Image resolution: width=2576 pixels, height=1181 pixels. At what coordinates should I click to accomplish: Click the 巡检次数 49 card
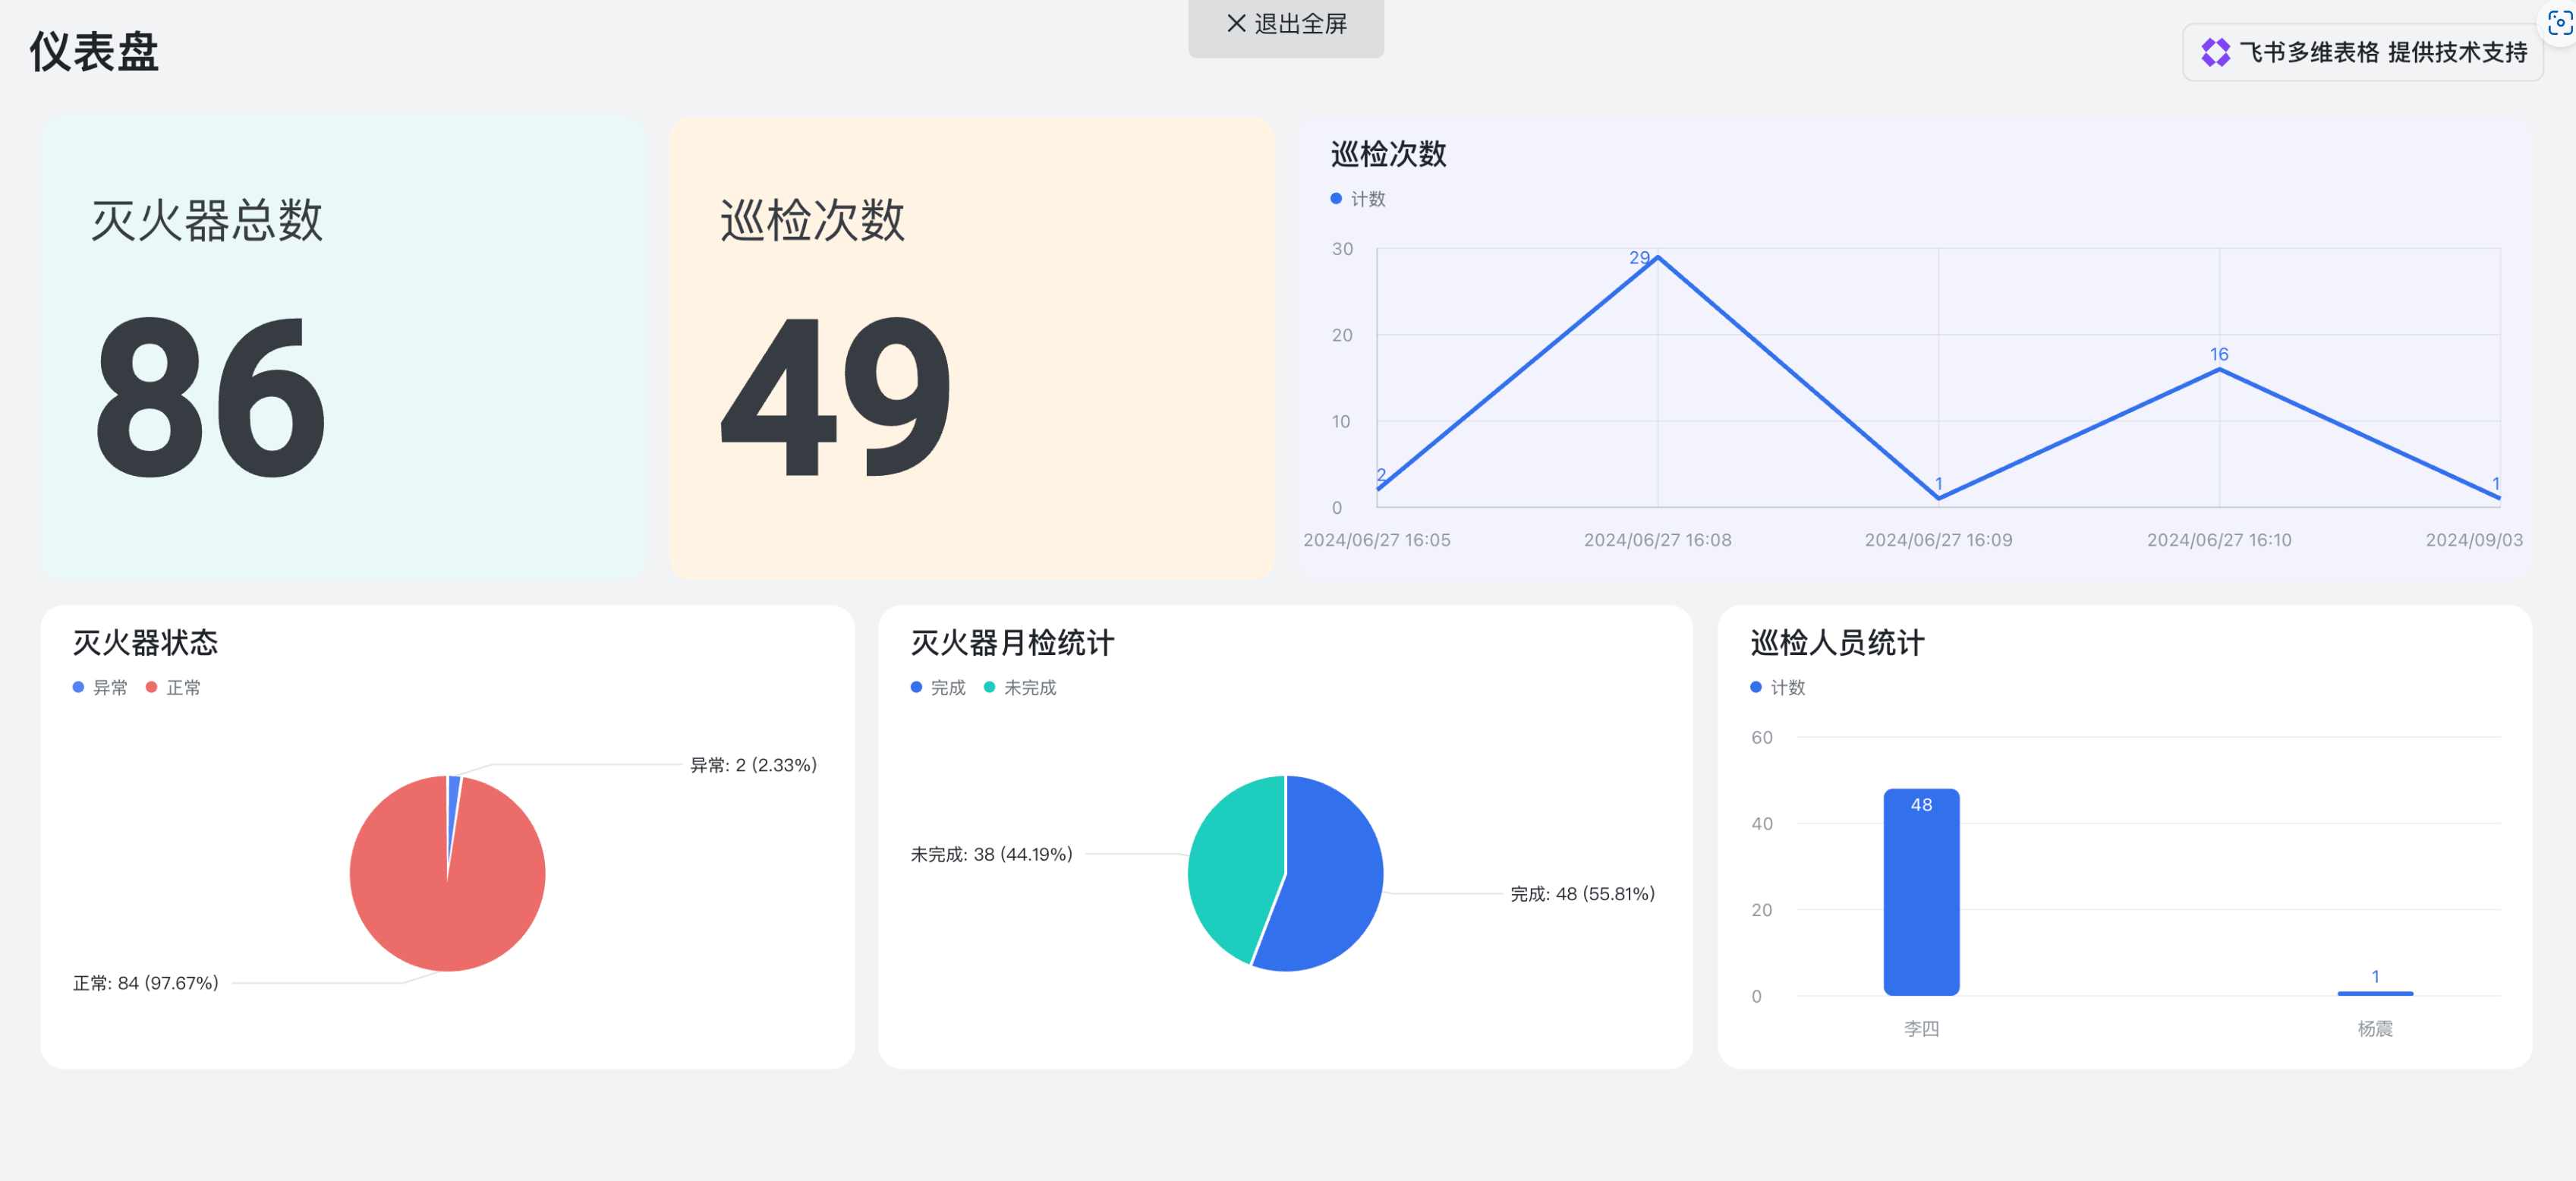[x=972, y=347]
